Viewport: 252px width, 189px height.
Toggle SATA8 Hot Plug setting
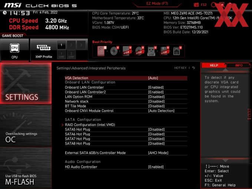pyautogui.click(x=126, y=143)
